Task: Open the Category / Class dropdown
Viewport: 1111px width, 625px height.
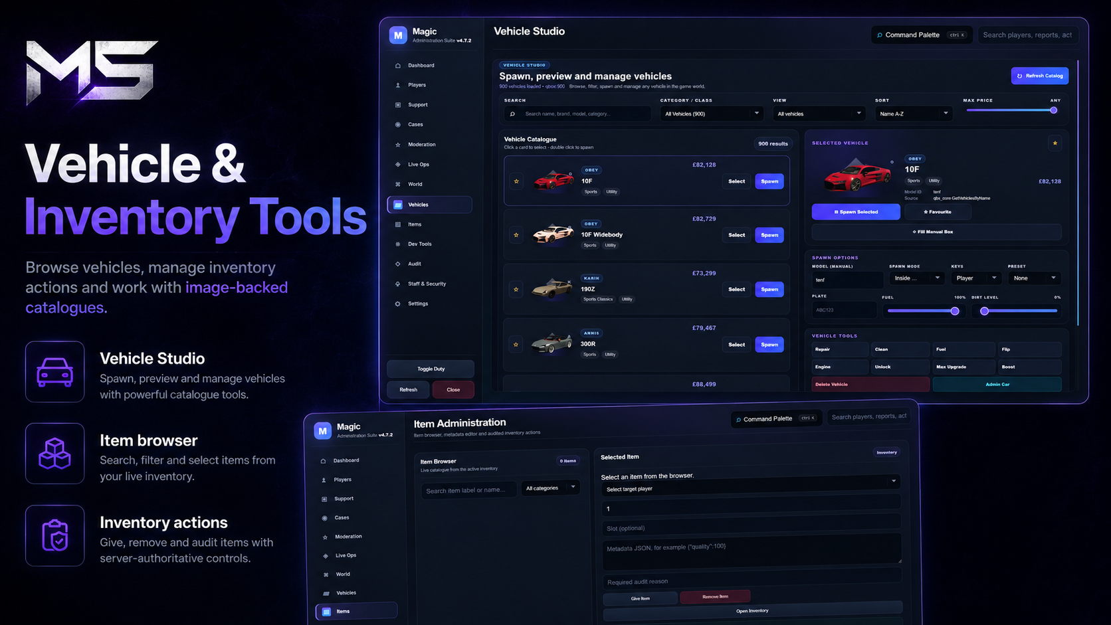Action: point(712,114)
